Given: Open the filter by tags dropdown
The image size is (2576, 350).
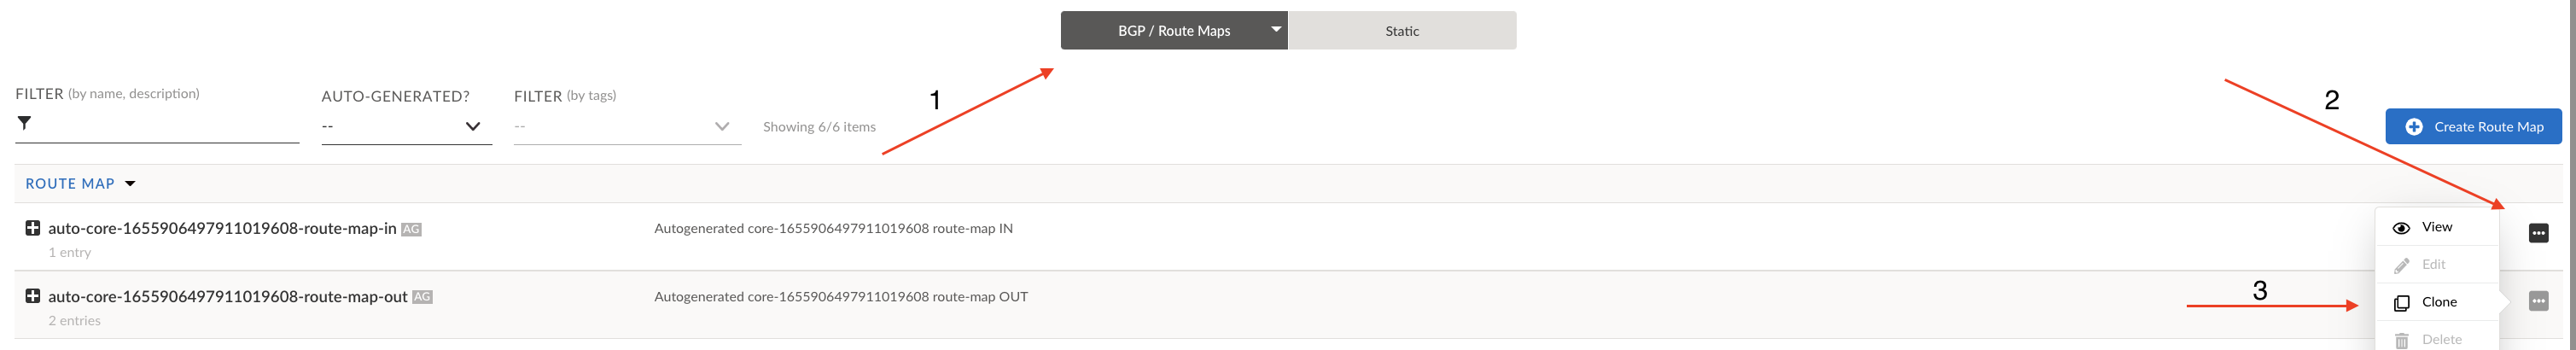Looking at the screenshot, I should pyautogui.click(x=627, y=126).
